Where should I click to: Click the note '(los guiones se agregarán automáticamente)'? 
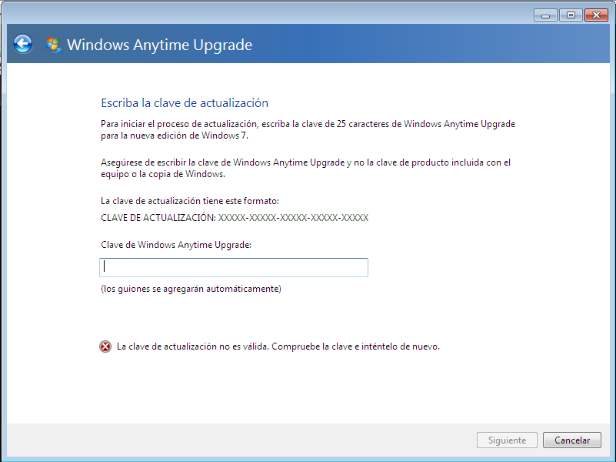tap(191, 289)
